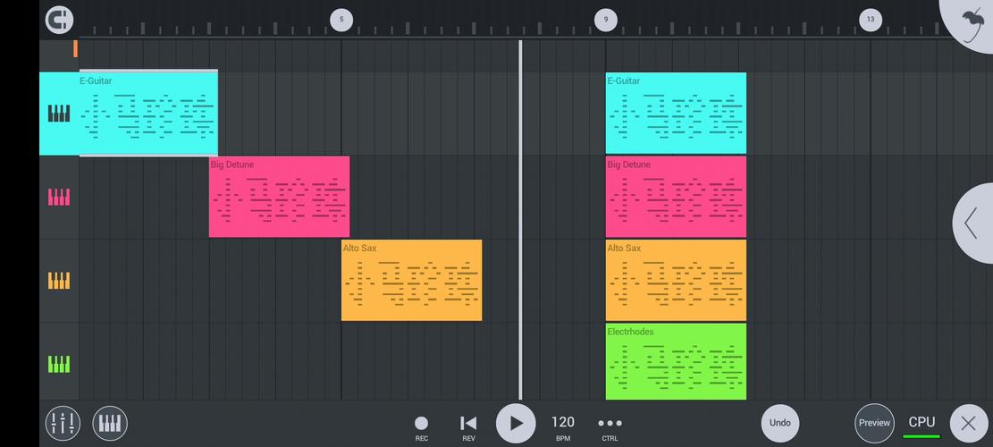The image size is (993, 447).
Task: Open the piano keyboard icon in bottom bar
Action: pyautogui.click(x=110, y=423)
